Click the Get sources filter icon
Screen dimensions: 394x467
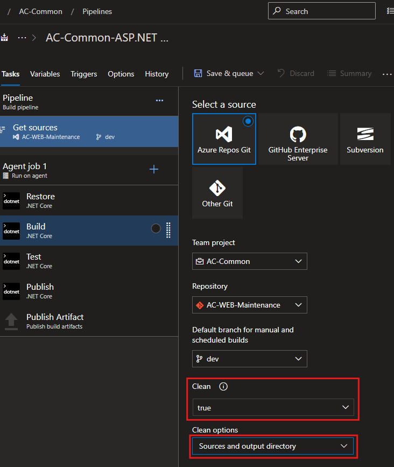click(3, 130)
